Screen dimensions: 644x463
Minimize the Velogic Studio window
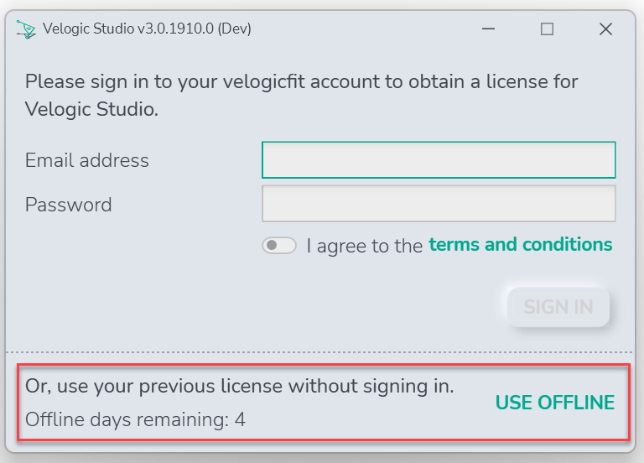point(488,29)
